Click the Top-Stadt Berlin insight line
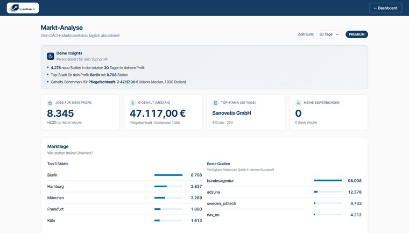 pyautogui.click(x=89, y=75)
